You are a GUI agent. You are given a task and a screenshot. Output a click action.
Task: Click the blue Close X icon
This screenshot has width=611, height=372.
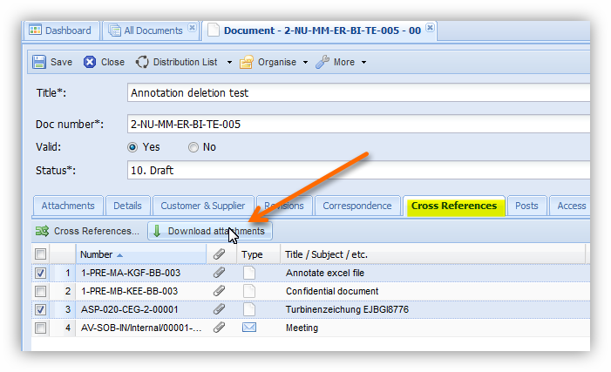90,62
